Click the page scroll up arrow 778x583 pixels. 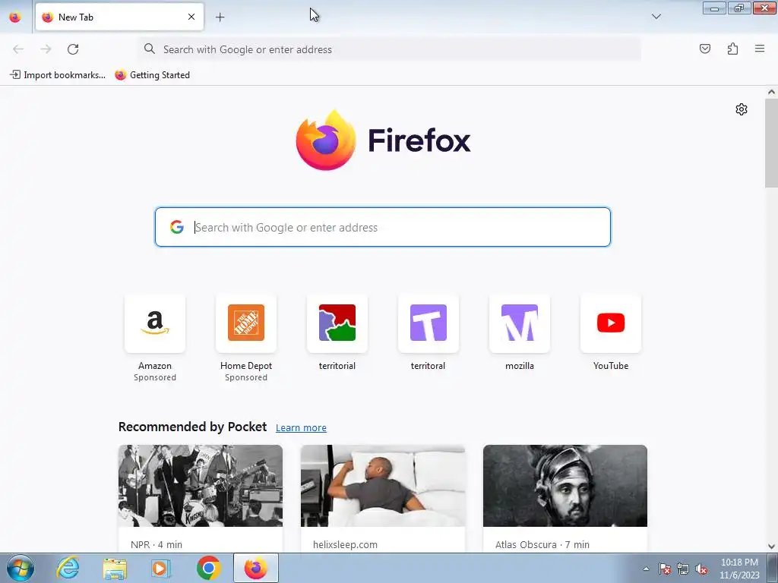771,92
